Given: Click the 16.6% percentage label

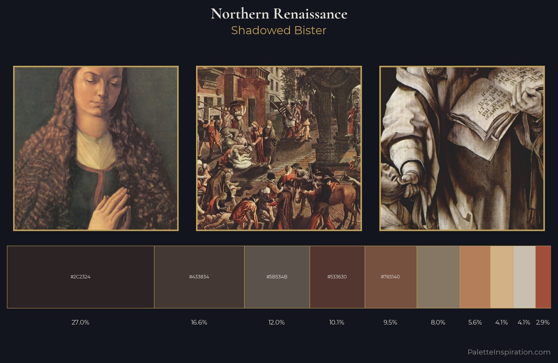Looking at the screenshot, I should 199,322.
